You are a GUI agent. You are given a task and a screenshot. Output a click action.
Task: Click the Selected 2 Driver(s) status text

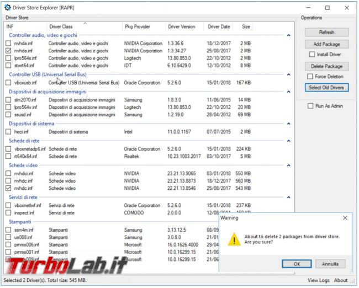(x=45, y=280)
